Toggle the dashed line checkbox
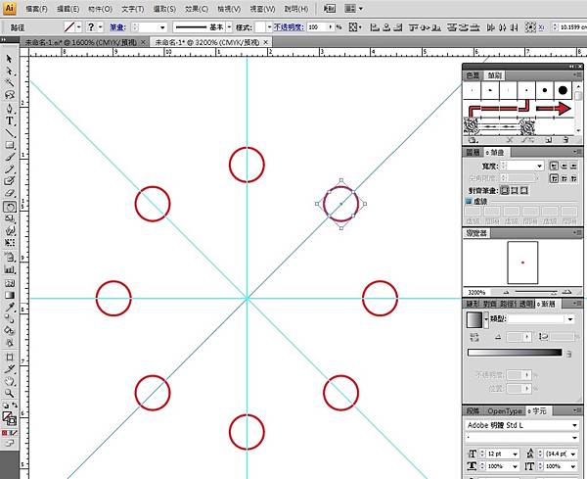Image resolution: width=587 pixels, height=479 pixels. (x=469, y=201)
